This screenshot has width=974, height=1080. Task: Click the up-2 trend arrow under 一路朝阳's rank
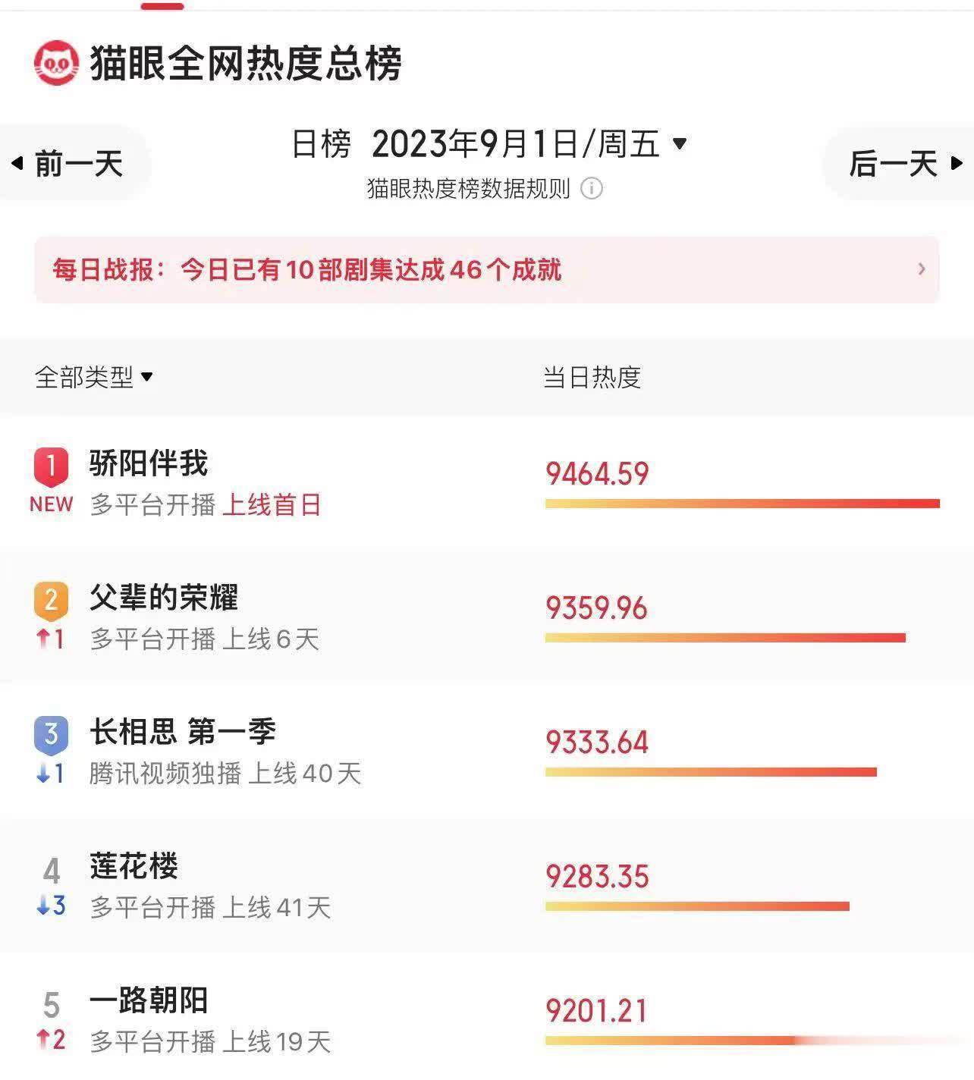(x=51, y=1040)
